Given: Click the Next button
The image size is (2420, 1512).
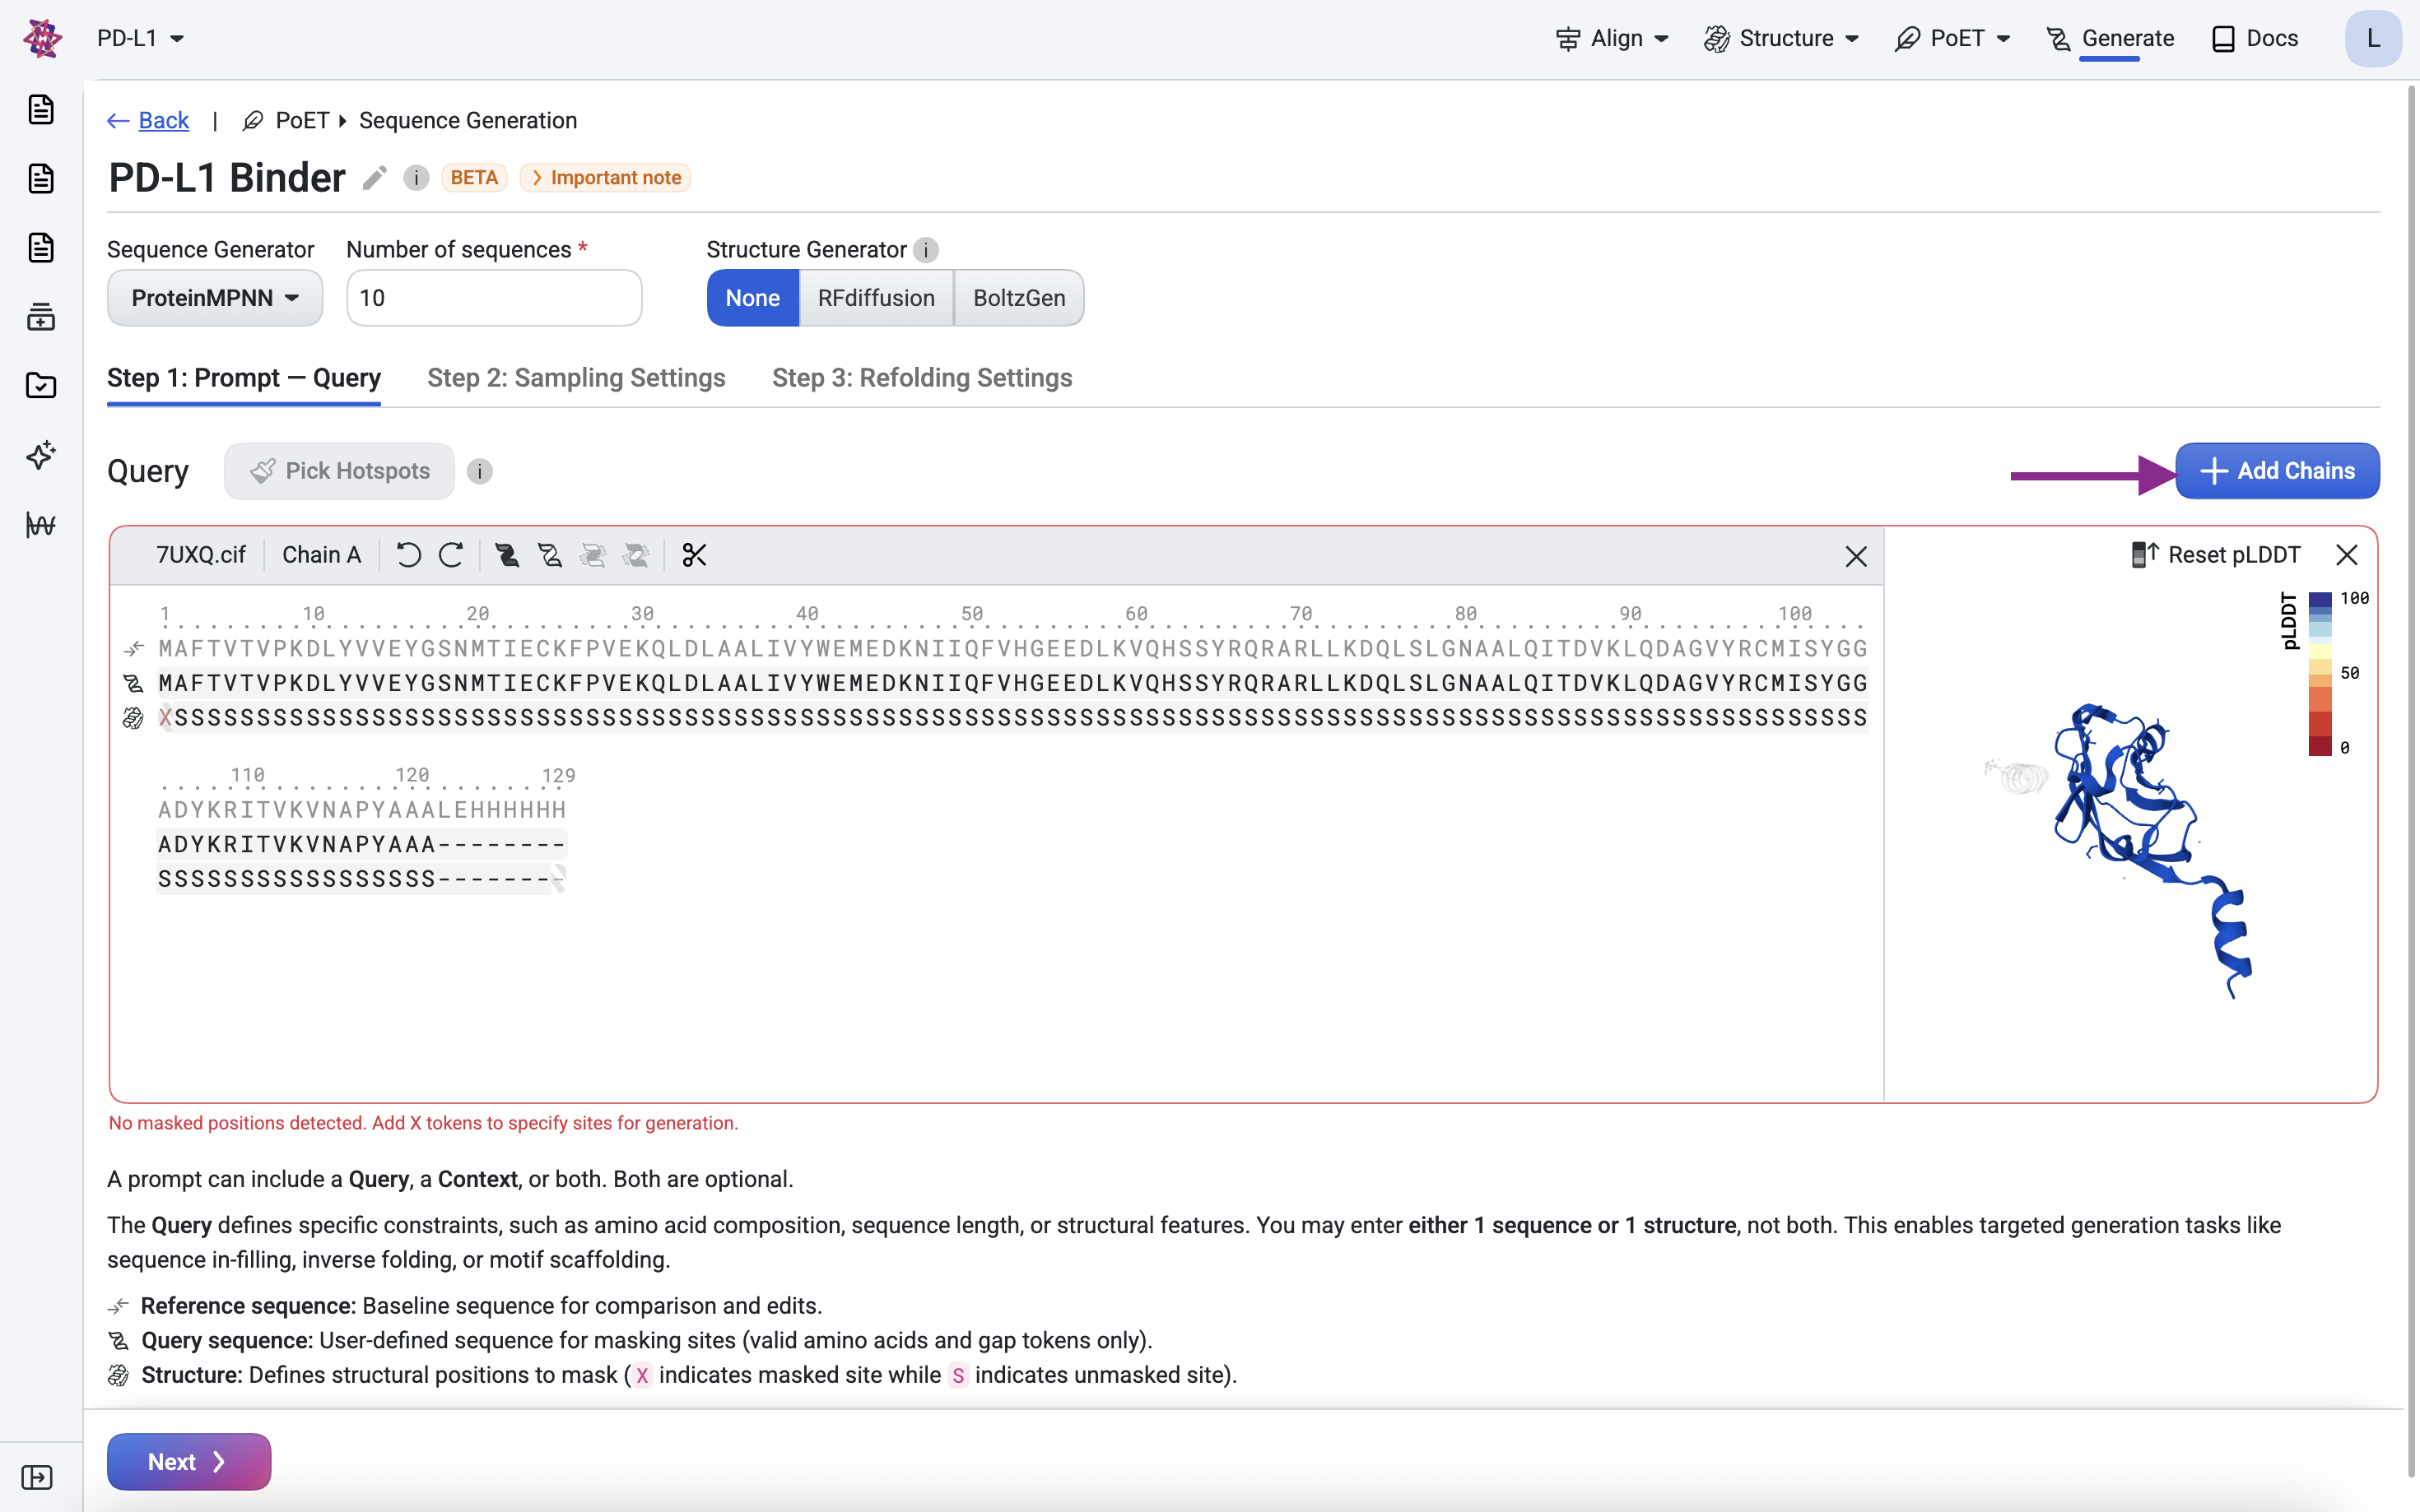Looking at the screenshot, I should pos(189,1462).
